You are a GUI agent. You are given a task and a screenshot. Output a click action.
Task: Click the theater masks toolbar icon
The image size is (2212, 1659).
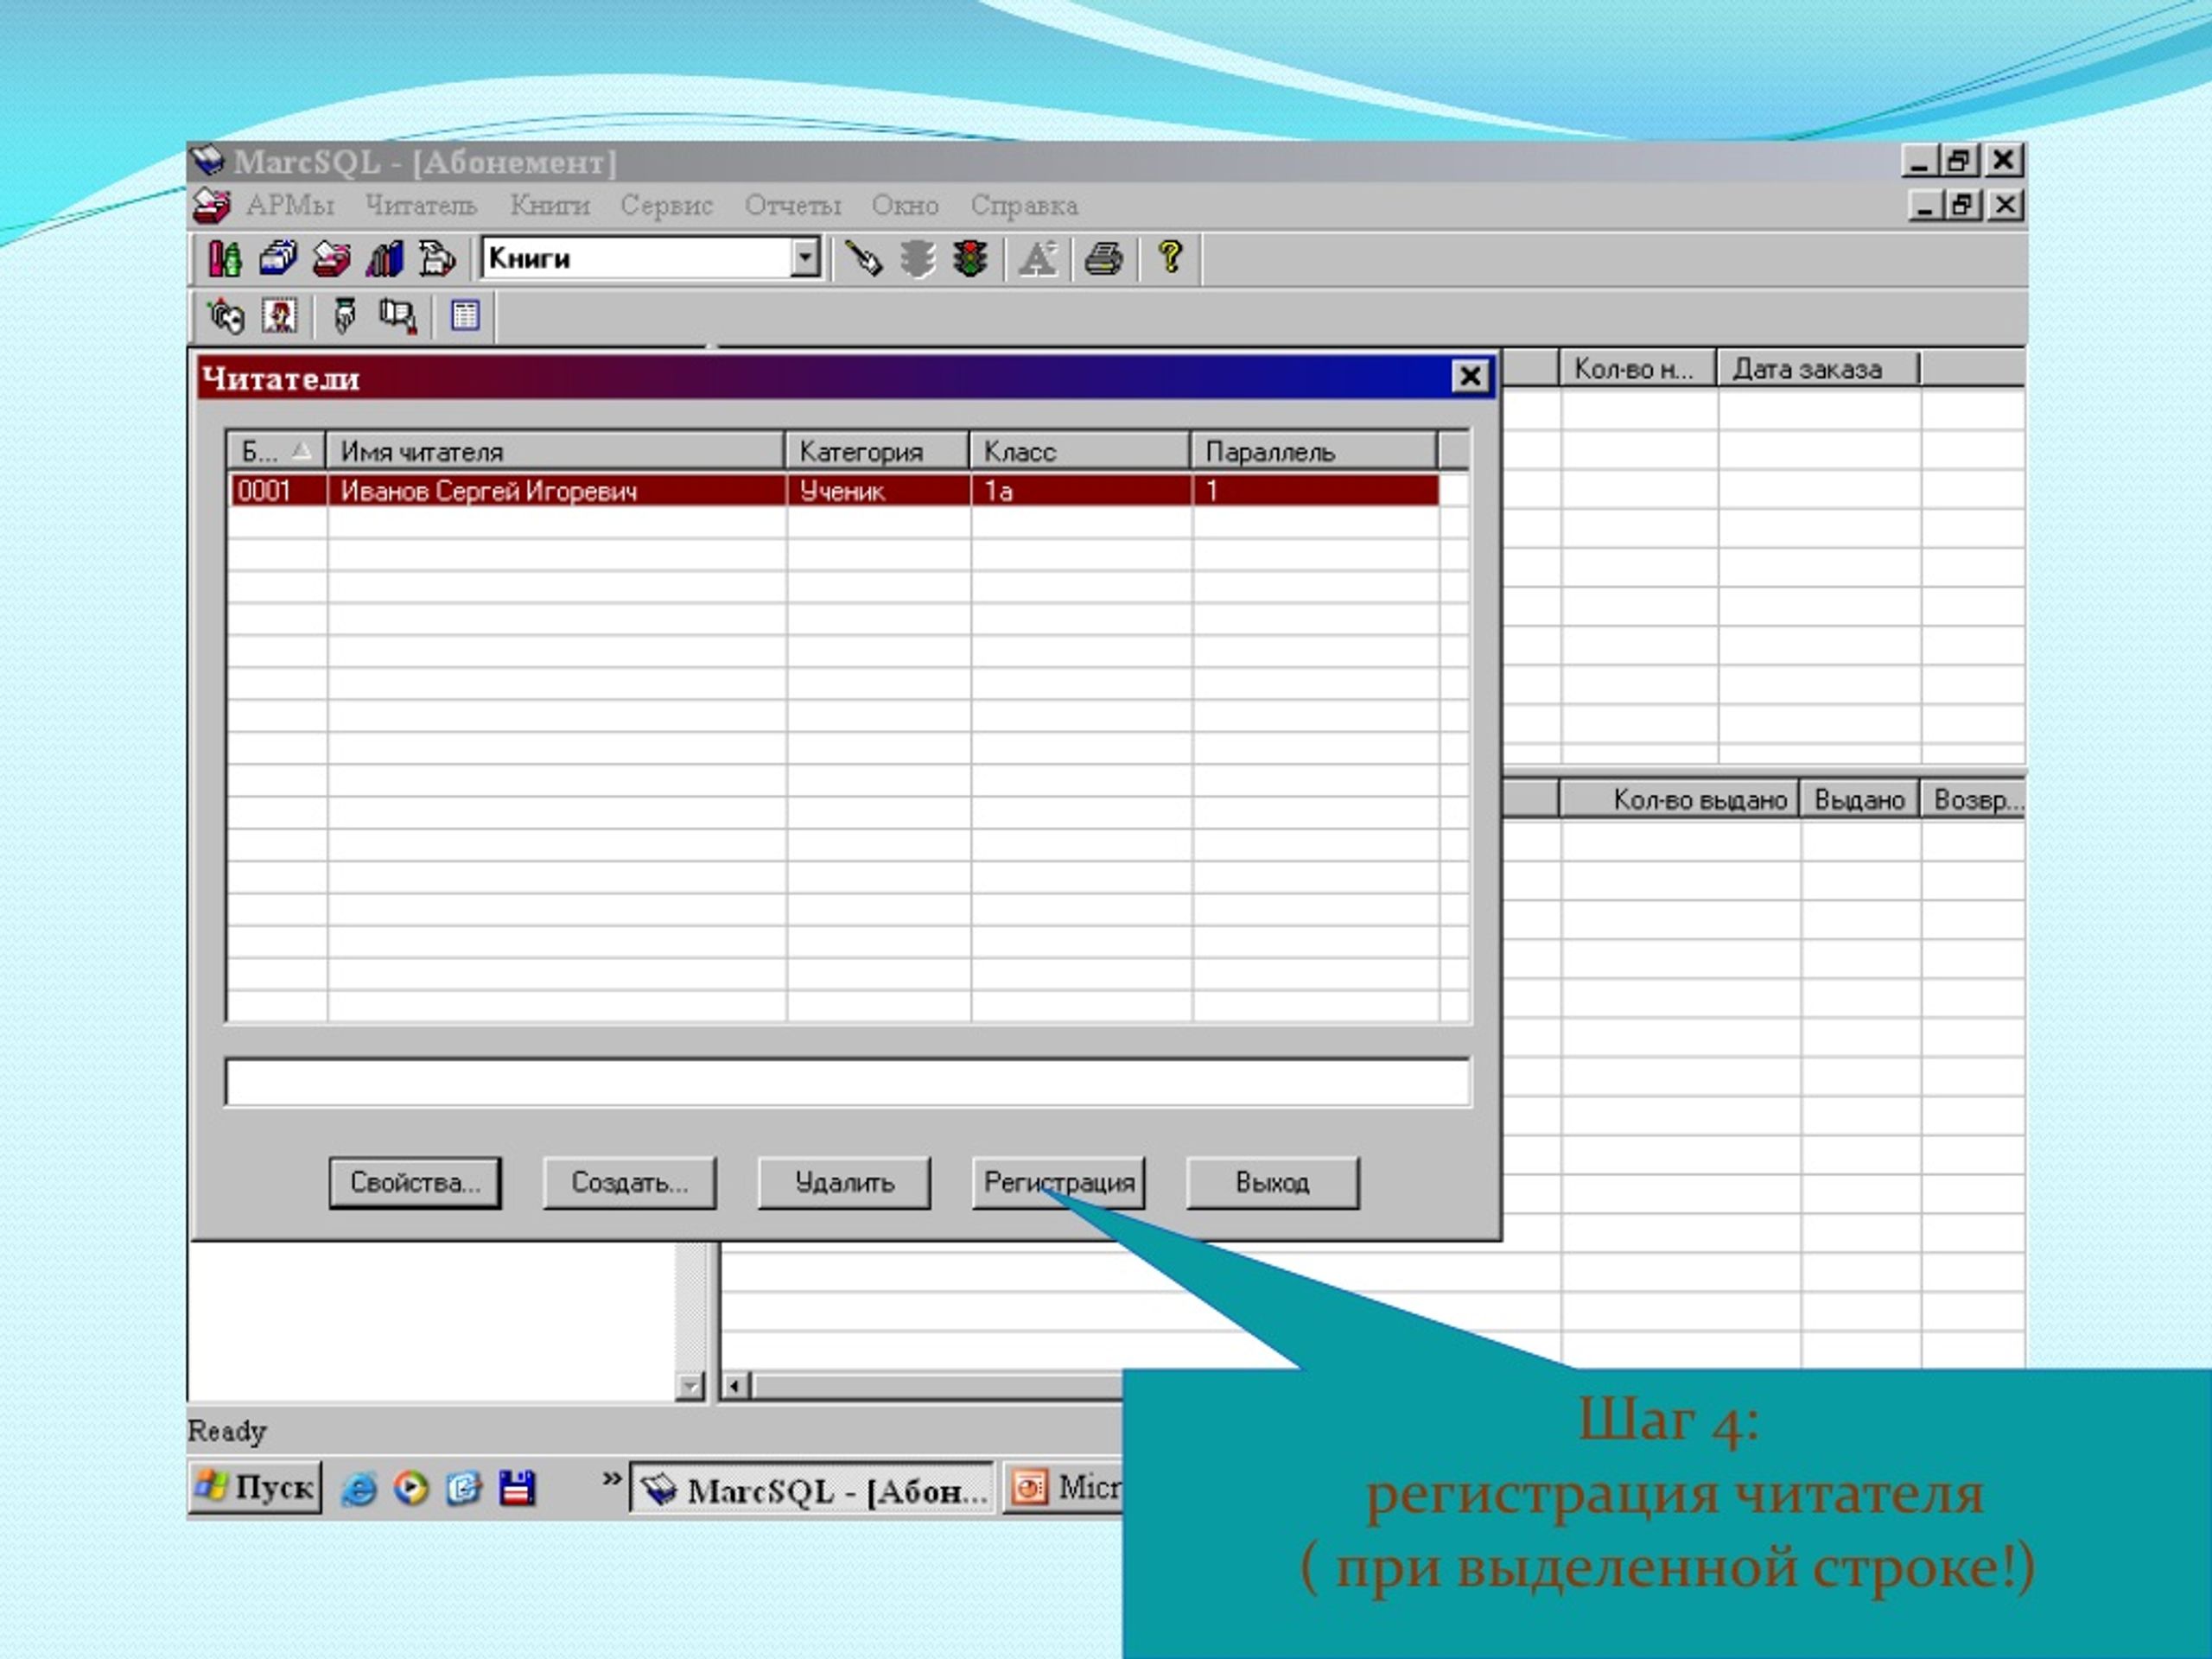tap(225, 316)
